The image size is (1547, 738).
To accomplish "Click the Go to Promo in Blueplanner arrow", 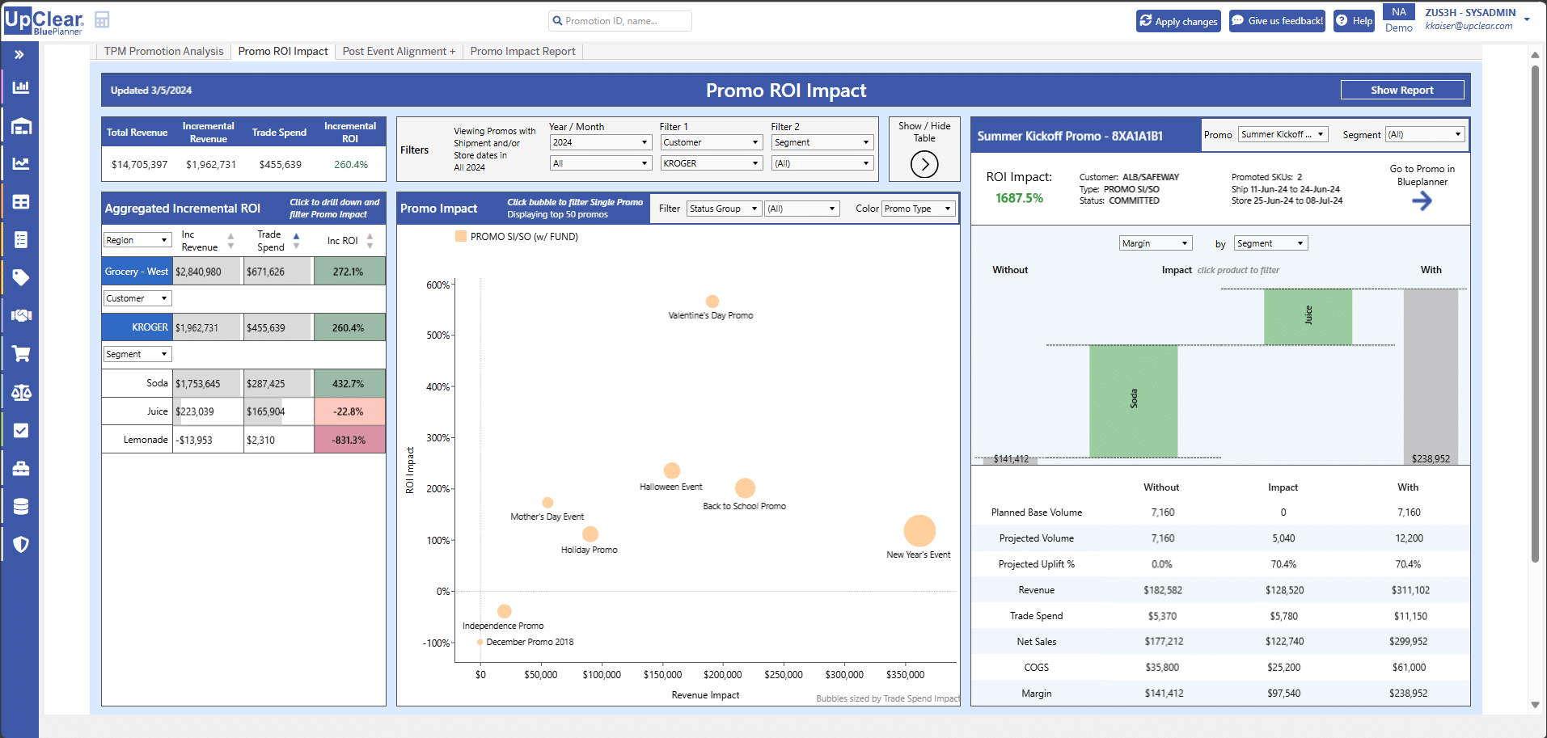I will point(1422,201).
